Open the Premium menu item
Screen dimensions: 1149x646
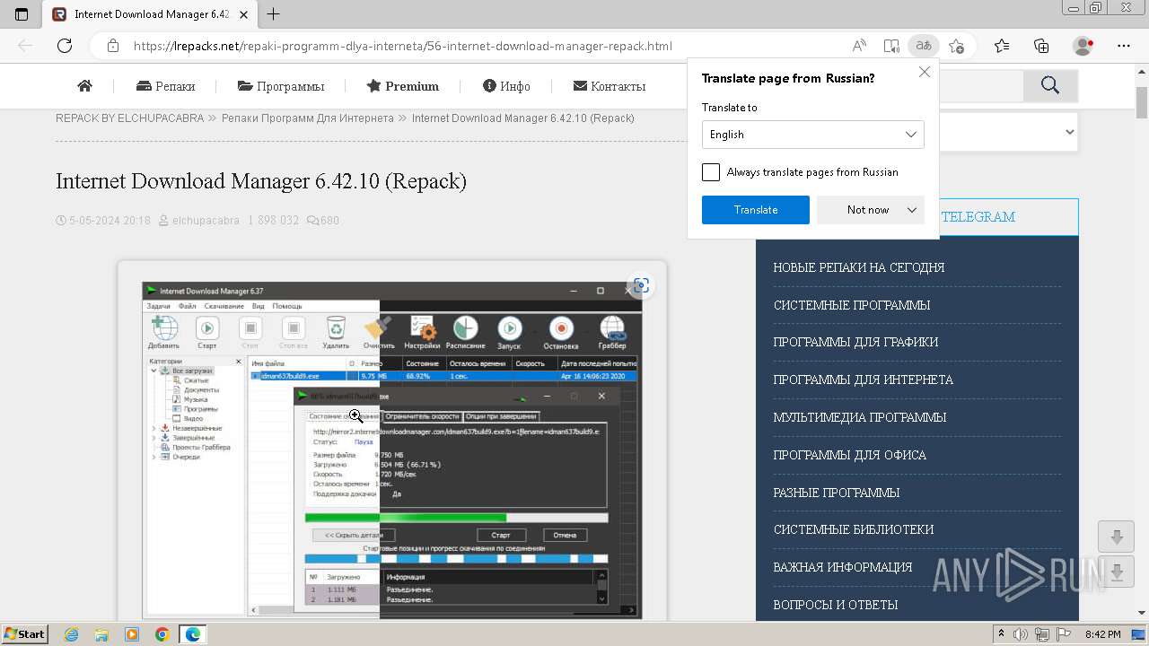402,86
